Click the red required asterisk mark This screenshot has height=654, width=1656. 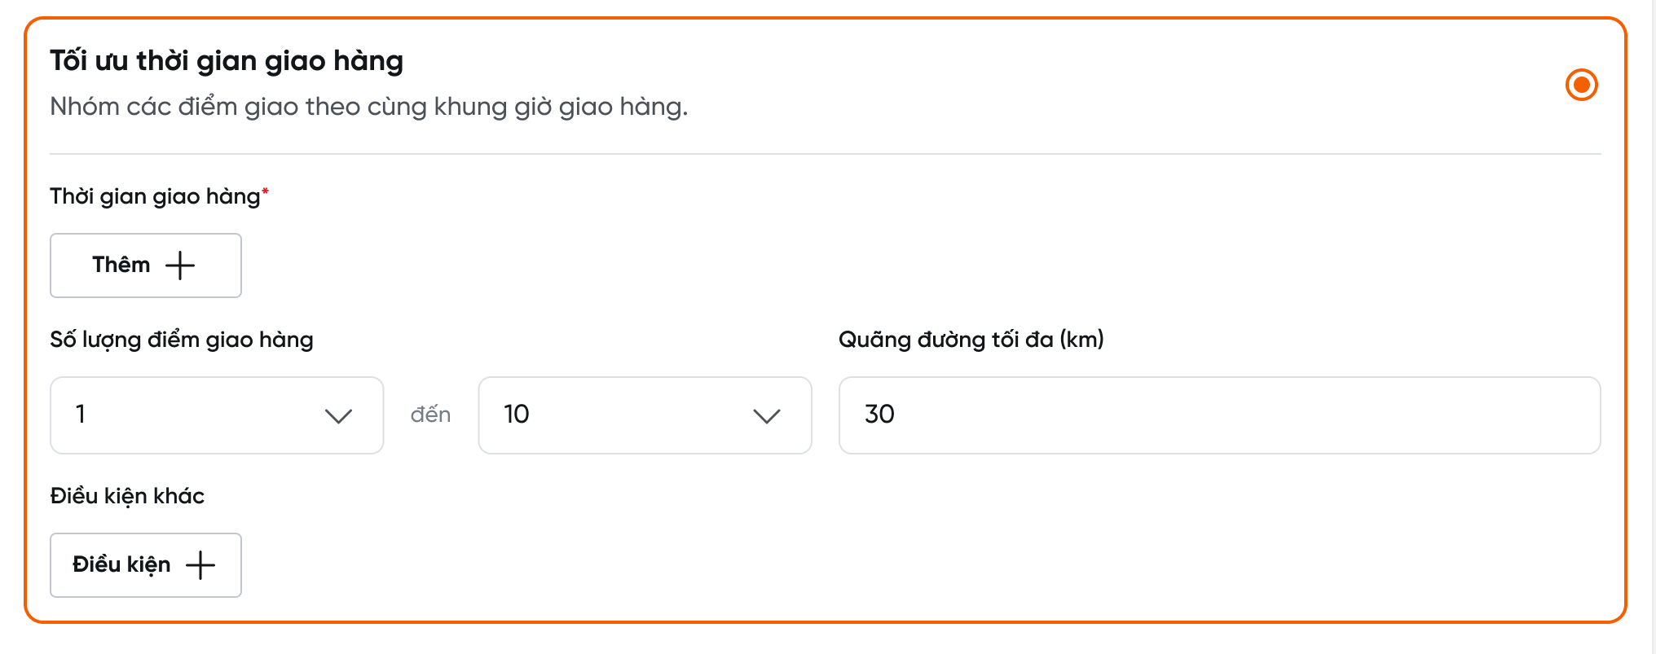coord(265,191)
